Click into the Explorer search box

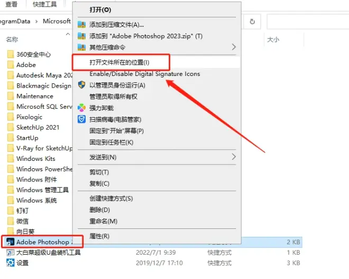(x=308, y=22)
